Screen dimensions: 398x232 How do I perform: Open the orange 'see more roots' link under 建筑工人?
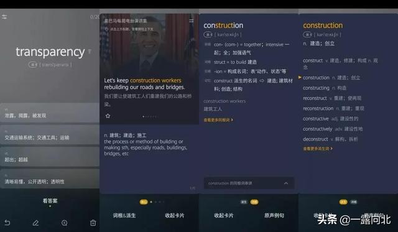[x=218, y=120]
